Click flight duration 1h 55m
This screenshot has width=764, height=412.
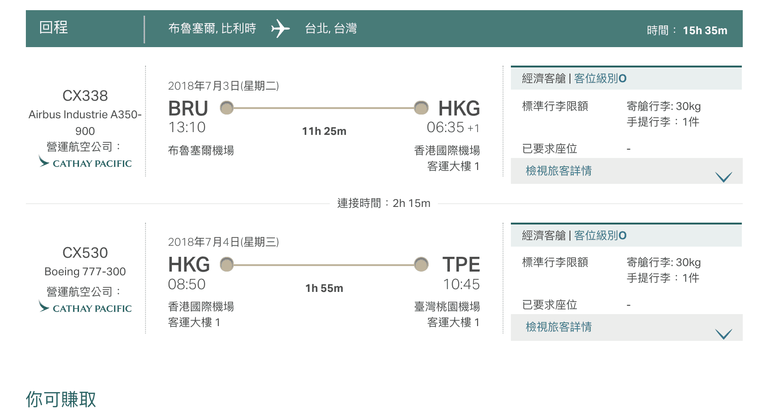324,288
